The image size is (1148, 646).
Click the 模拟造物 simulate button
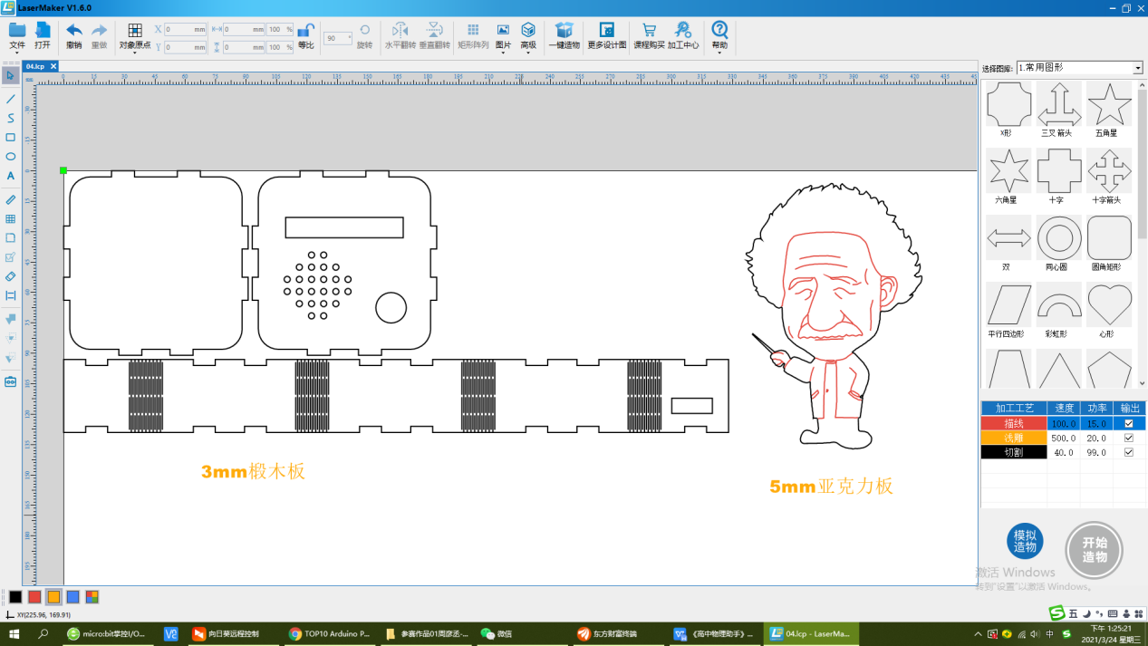tap(1025, 541)
